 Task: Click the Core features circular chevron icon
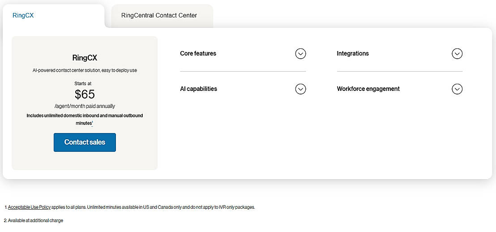point(300,54)
